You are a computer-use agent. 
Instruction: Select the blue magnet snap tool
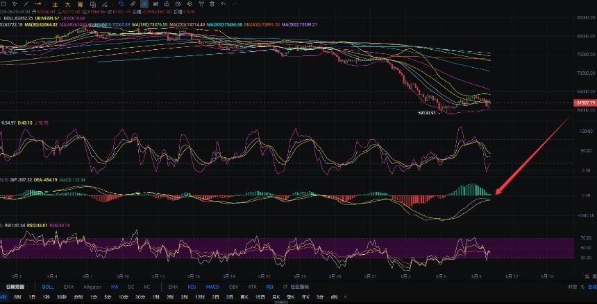pos(121,4)
